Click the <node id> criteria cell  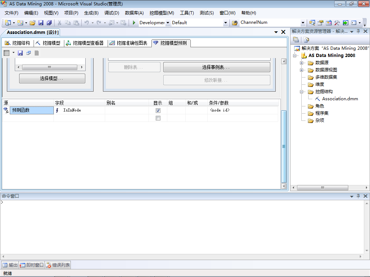pos(243,110)
